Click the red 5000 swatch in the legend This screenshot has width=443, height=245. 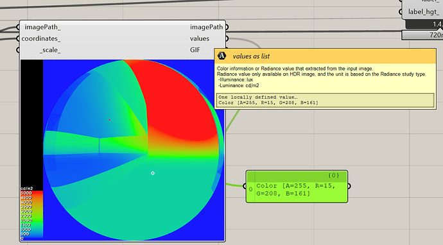[32, 193]
